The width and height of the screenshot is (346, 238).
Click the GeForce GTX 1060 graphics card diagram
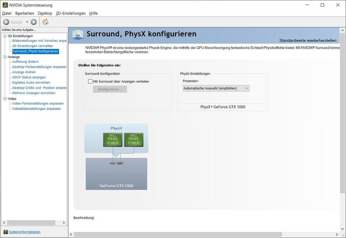[116, 174]
